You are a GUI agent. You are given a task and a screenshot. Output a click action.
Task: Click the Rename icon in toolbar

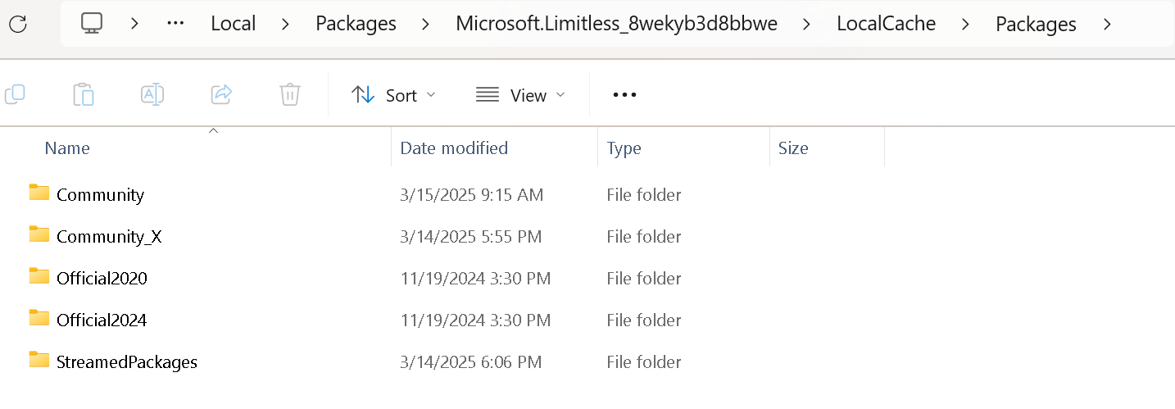tap(152, 95)
